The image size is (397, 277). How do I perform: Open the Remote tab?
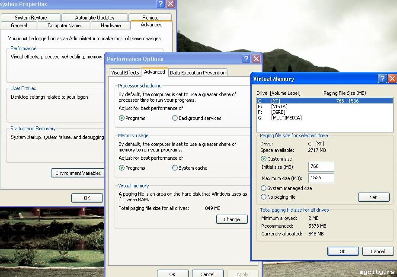pos(150,17)
